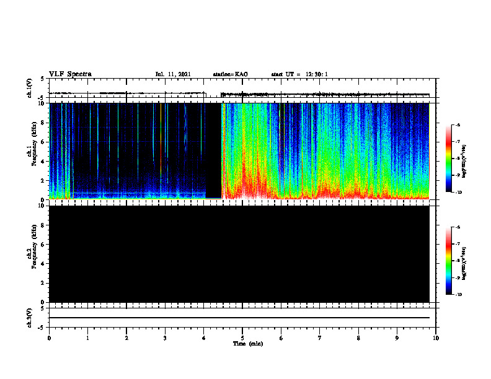This screenshot has width=491, height=379.
Task: Click the time axis tick label "5"
Action: click(x=242, y=338)
